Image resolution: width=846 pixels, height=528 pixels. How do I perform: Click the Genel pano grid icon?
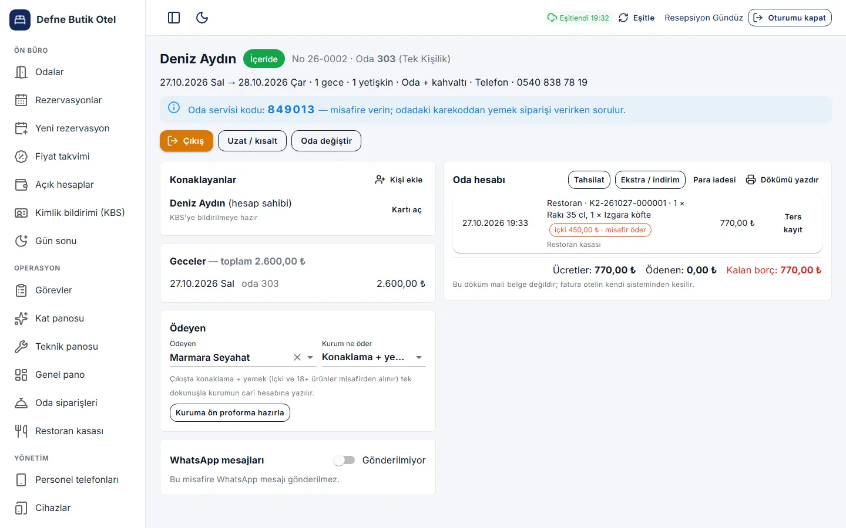(x=21, y=375)
